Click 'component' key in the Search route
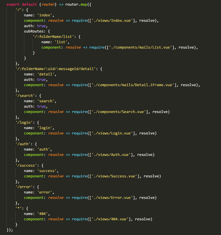Screen dimensions: 221x235 coord(34,112)
